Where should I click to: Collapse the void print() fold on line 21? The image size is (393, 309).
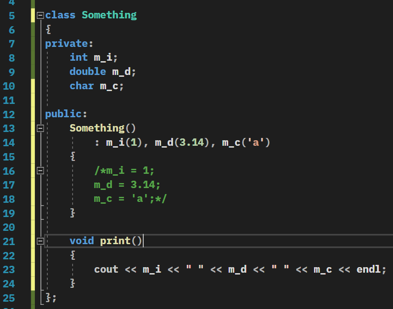[x=40, y=241]
